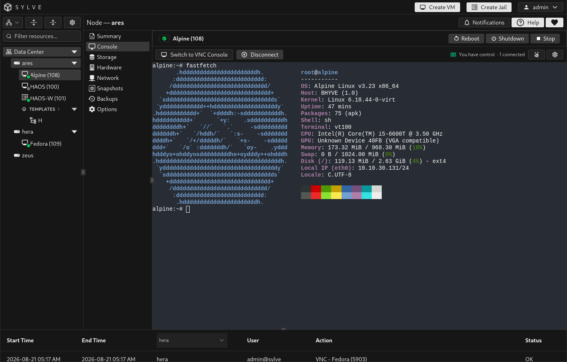Image resolution: width=567 pixels, height=362 pixels.
Task: Select Alpine (108) in the tree
Action: 50,75
